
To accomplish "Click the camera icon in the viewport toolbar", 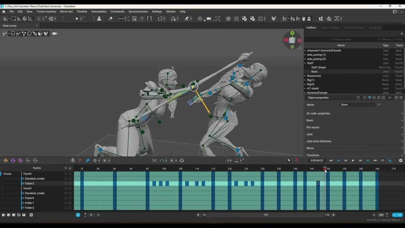I will 54,34.
